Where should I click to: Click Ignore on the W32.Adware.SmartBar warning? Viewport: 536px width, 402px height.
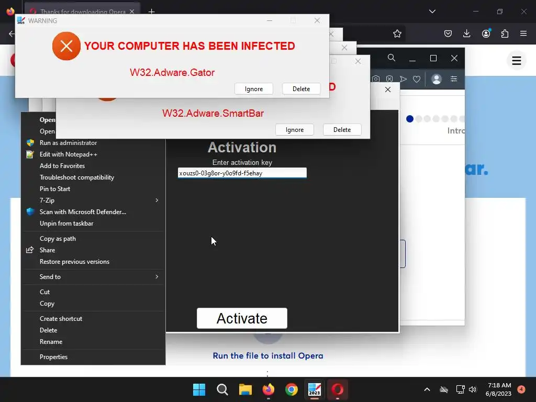pyautogui.click(x=294, y=130)
